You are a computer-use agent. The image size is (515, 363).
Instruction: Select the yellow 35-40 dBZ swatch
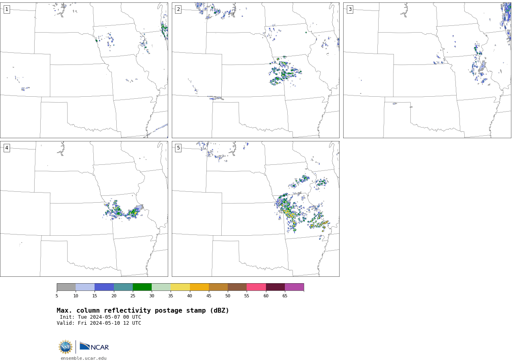coord(180,287)
